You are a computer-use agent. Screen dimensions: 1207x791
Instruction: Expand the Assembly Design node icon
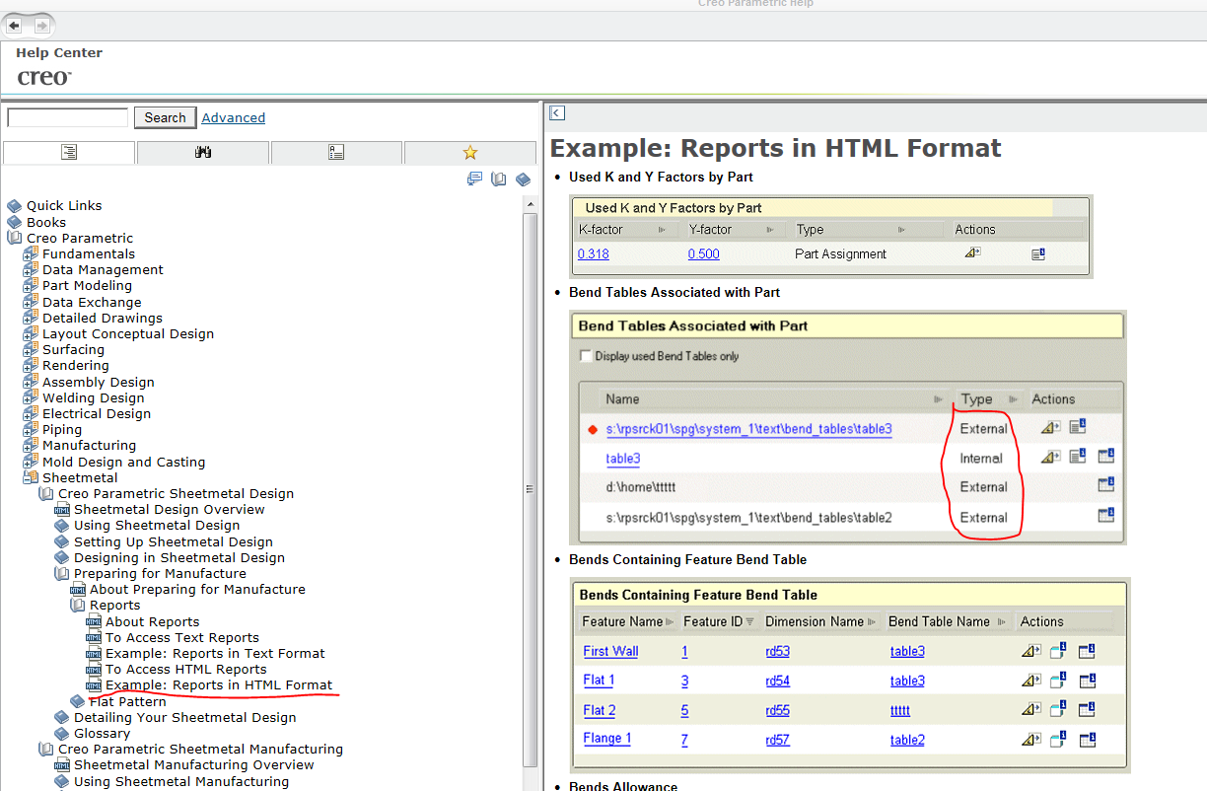click(31, 382)
